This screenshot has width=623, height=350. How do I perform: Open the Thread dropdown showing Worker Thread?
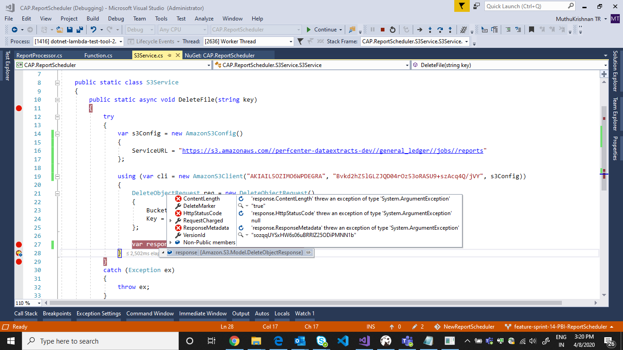click(291, 41)
